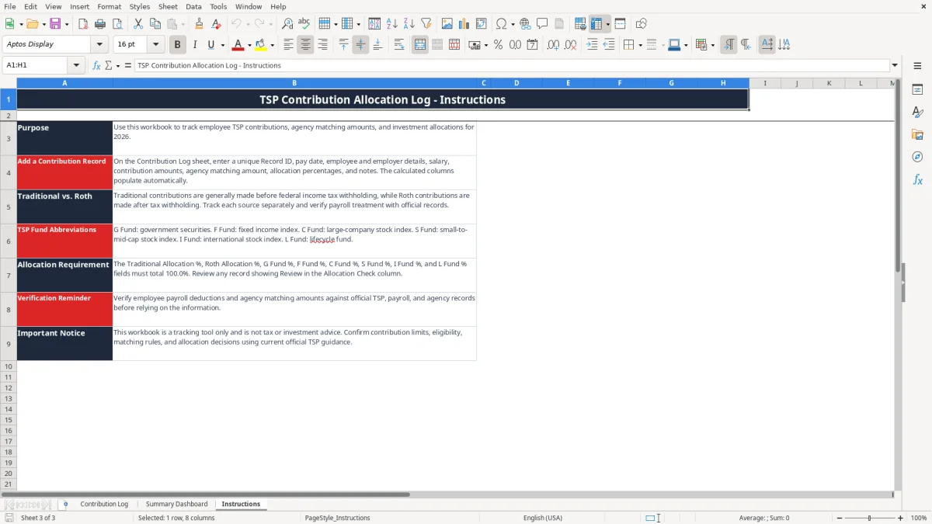Toggle Center Vertically alignment

[x=360, y=45]
